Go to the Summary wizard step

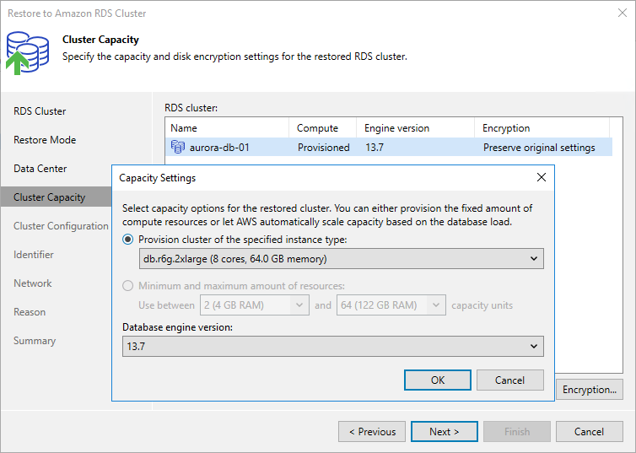coord(35,341)
